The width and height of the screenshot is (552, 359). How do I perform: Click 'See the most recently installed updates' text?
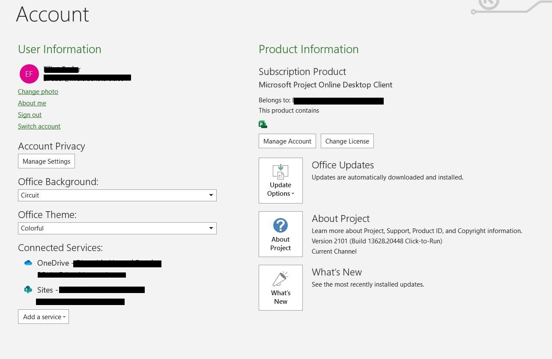coord(368,284)
